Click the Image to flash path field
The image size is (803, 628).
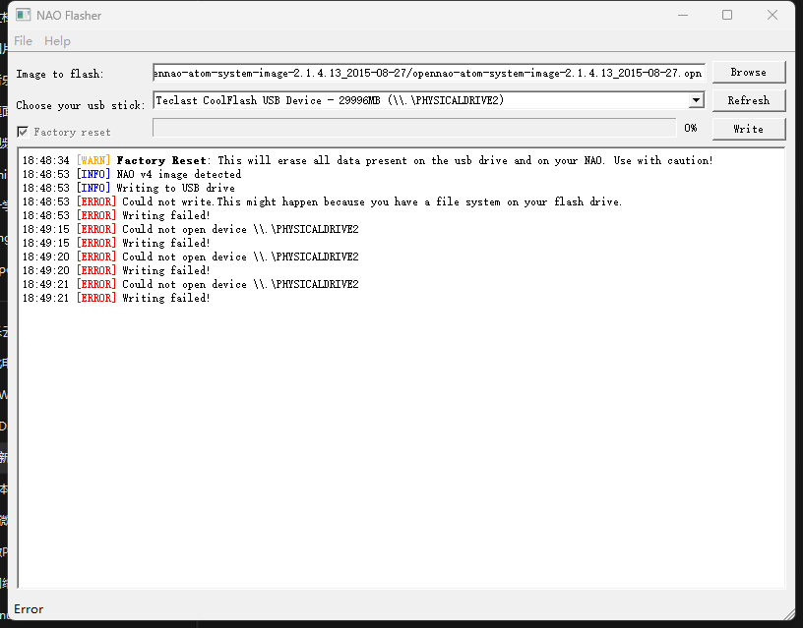(x=428, y=73)
